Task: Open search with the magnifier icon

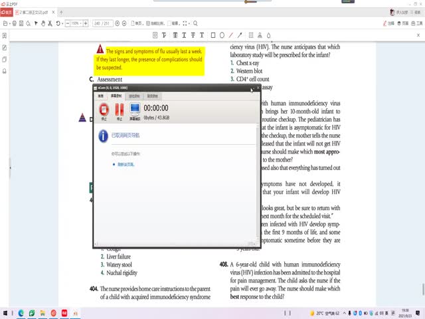Action: coord(195,24)
